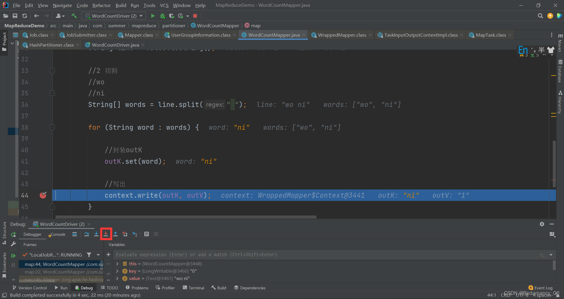Toggle the tool window bars corner icon
This screenshot has height=299, width=564.
pos(4,295)
